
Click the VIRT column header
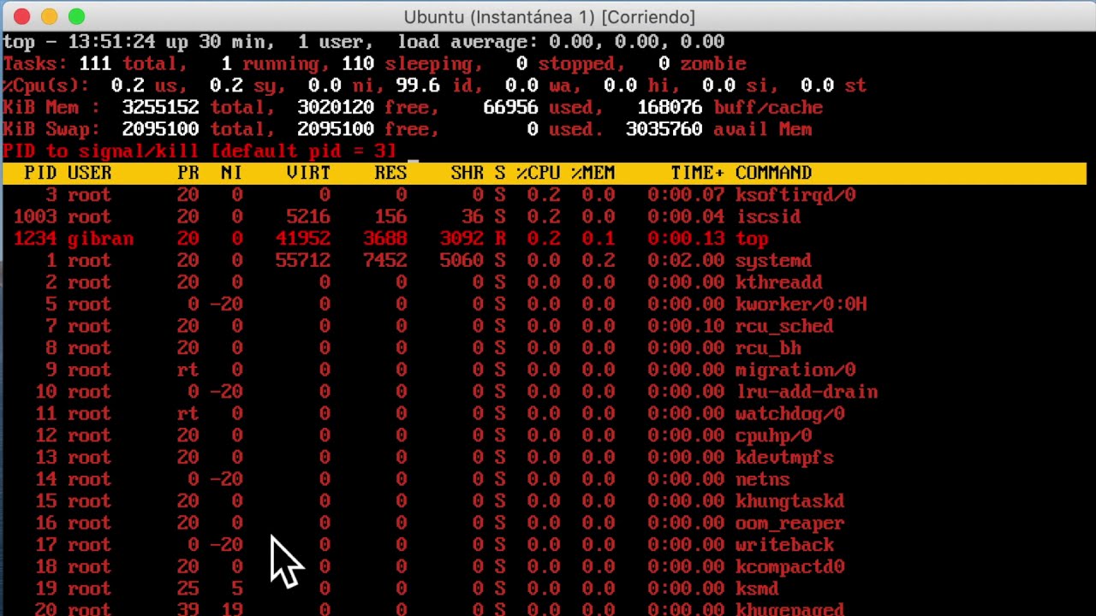click(x=308, y=173)
